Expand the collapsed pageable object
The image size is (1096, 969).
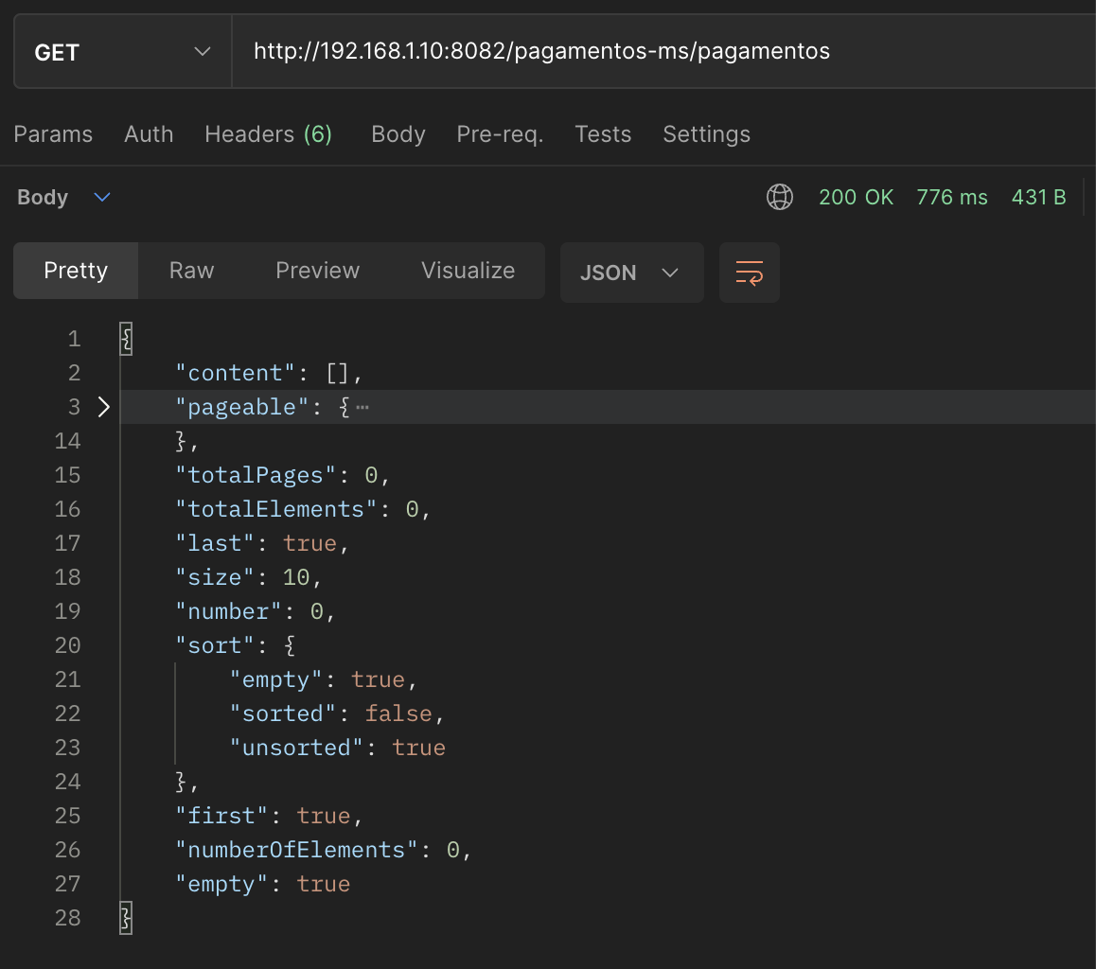pyautogui.click(x=103, y=407)
